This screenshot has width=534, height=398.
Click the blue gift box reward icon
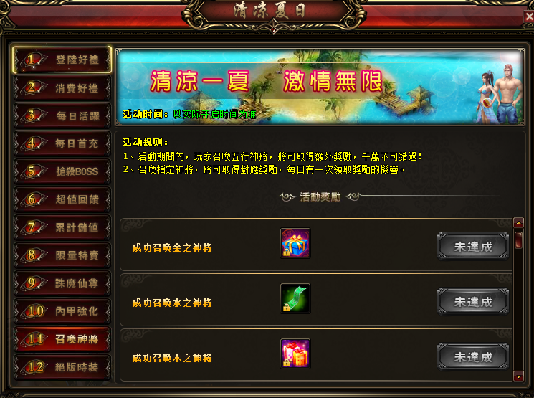tap(295, 243)
